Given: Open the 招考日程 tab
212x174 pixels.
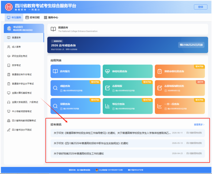Looking at the screenshot, I should click(x=32, y=18).
